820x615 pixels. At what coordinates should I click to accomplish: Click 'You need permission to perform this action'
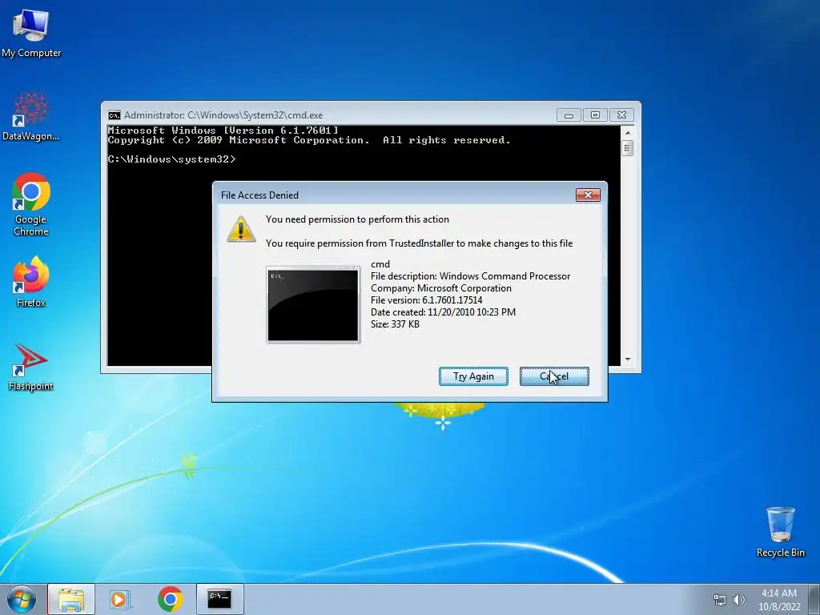pyautogui.click(x=357, y=219)
